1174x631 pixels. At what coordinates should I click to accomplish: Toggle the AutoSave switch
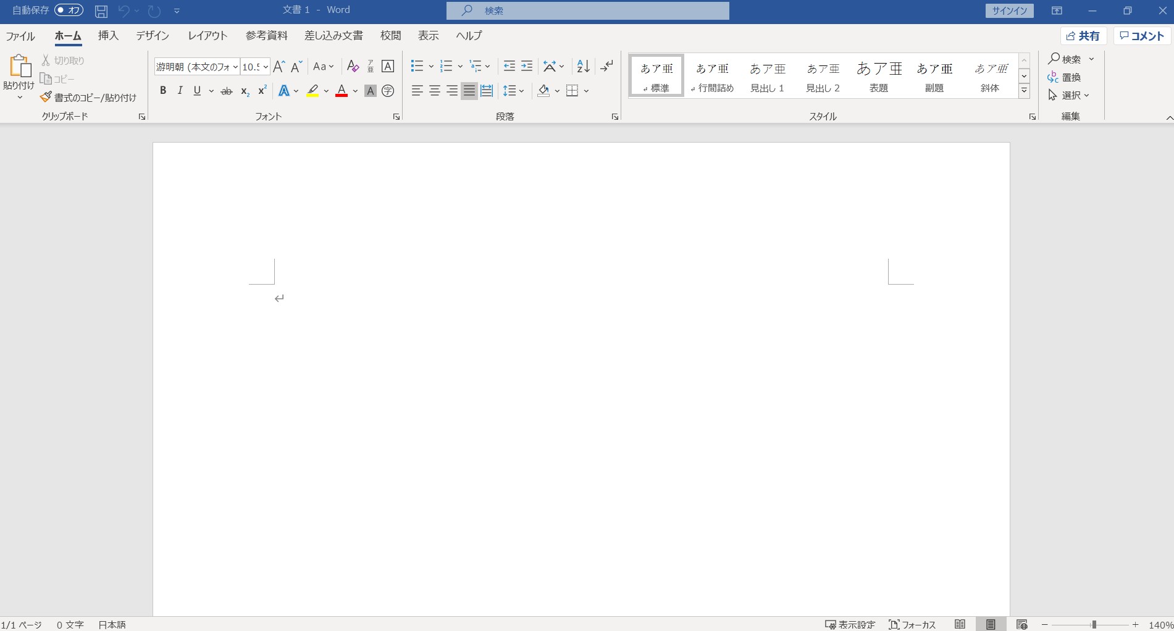pyautogui.click(x=69, y=10)
